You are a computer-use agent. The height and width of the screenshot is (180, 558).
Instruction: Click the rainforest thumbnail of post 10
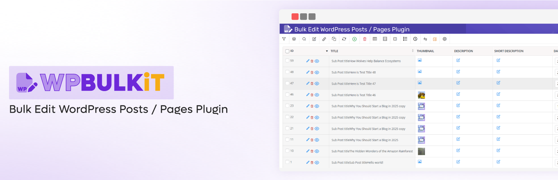(421, 151)
